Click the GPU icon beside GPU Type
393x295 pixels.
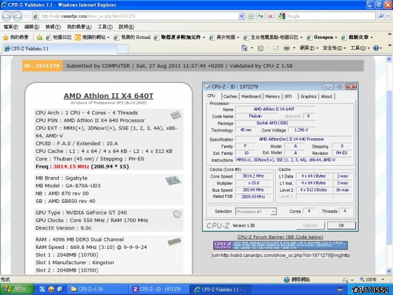tap(177, 214)
